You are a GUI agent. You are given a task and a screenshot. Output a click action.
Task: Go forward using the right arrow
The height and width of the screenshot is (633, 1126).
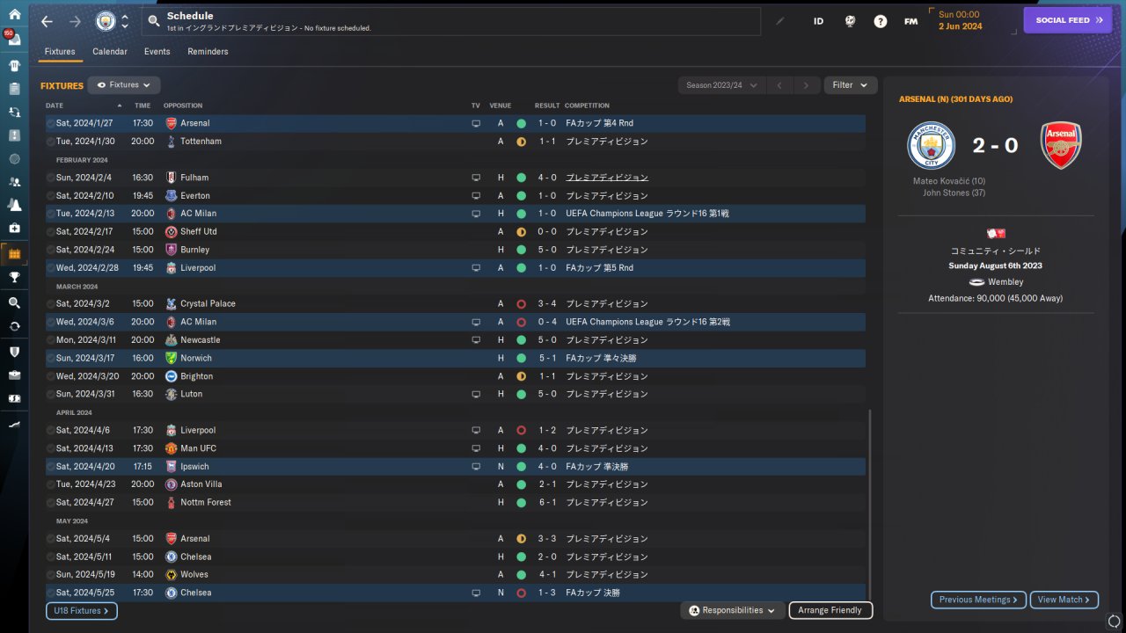[x=75, y=21]
